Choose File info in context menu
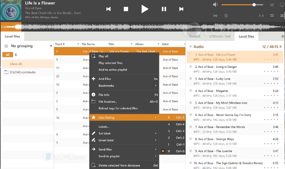 point(104,95)
